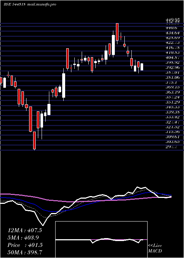Click the tallest red candlestick at the chart peak
Image resolution: width=184 pixels, height=258 pixels.
(117, 32)
